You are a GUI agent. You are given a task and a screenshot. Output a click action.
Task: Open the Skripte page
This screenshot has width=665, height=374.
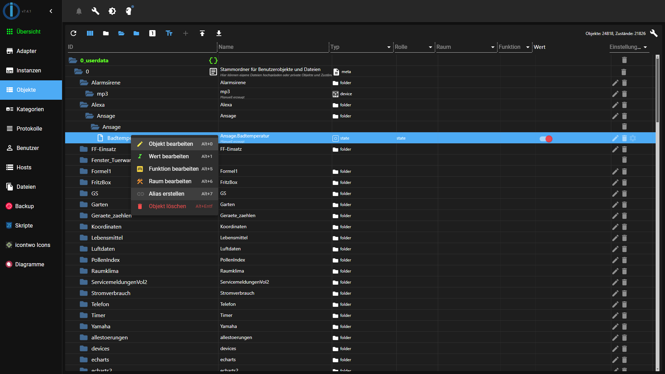pyautogui.click(x=31, y=225)
